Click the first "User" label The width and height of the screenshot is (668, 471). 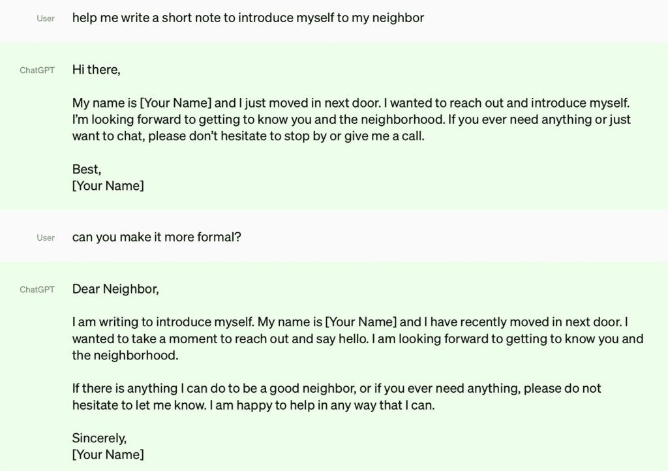tap(45, 18)
